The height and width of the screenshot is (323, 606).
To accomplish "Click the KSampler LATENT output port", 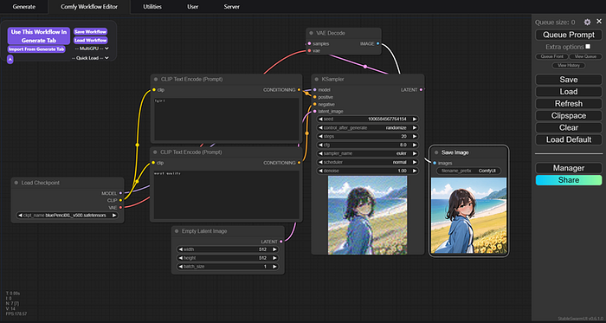I will point(421,90).
